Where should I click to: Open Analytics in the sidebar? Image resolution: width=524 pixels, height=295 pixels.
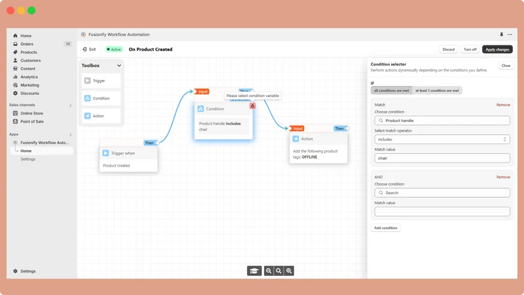coord(29,77)
